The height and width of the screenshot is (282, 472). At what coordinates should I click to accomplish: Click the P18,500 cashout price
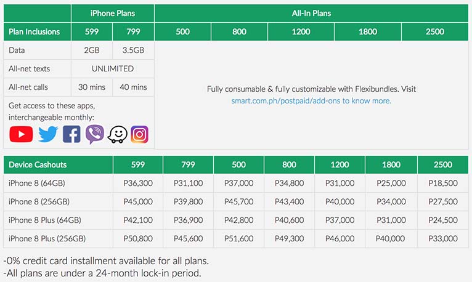443,183
